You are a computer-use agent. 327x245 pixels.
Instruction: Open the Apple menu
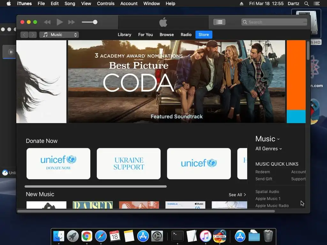[x=9, y=4]
